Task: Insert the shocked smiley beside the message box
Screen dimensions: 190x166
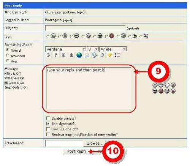Action: pos(167,91)
